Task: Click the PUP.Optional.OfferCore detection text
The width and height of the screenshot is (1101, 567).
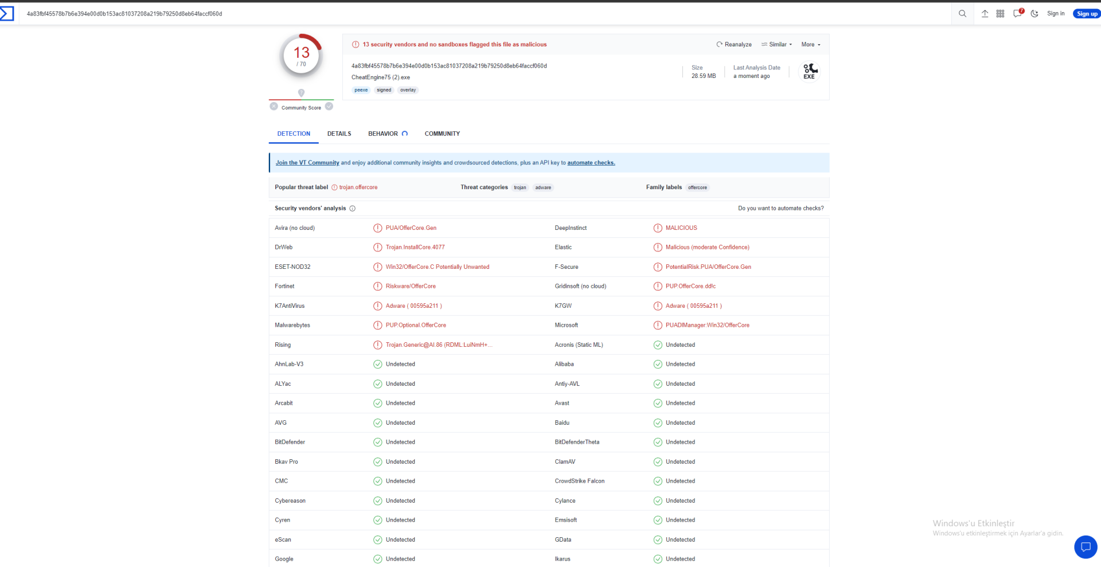Action: pyautogui.click(x=416, y=326)
